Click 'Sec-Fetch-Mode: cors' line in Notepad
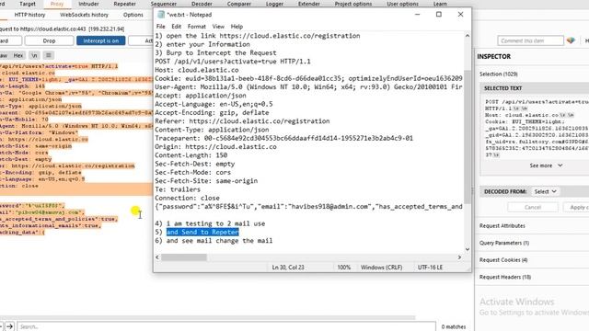The height and width of the screenshot is (331, 589). (x=193, y=172)
